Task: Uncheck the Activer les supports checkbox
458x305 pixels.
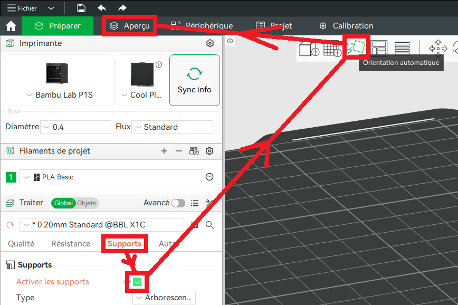Action: point(137,282)
